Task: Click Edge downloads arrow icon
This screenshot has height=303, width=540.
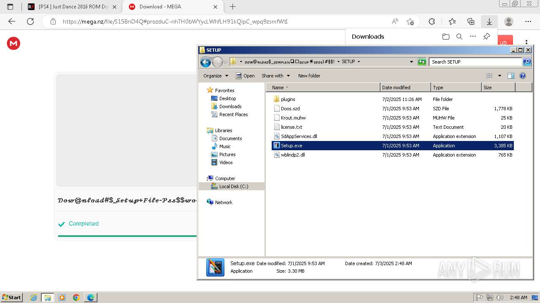Action: point(489,21)
